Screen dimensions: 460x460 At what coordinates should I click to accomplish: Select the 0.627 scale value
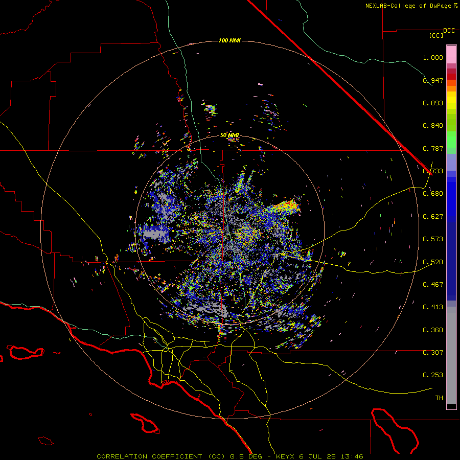click(433, 217)
